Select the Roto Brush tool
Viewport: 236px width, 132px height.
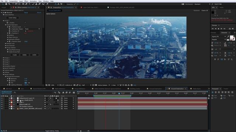(x=44, y=4)
